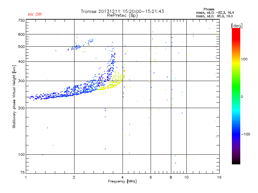This screenshot has height=193, width=258.
Task: Click the y-axis tick label '200'
Action: pos(21,108)
